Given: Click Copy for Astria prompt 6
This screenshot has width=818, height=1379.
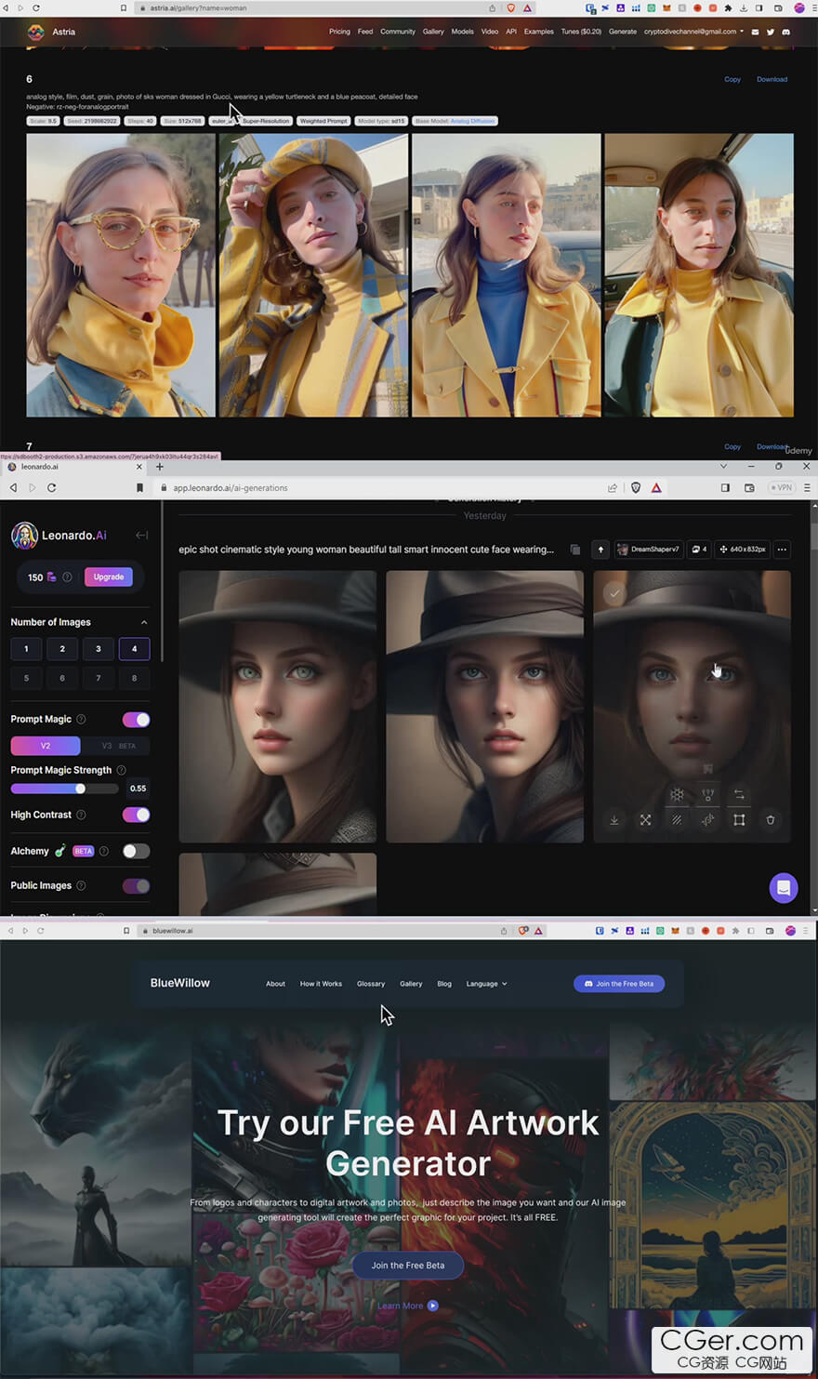Looking at the screenshot, I should click(732, 79).
